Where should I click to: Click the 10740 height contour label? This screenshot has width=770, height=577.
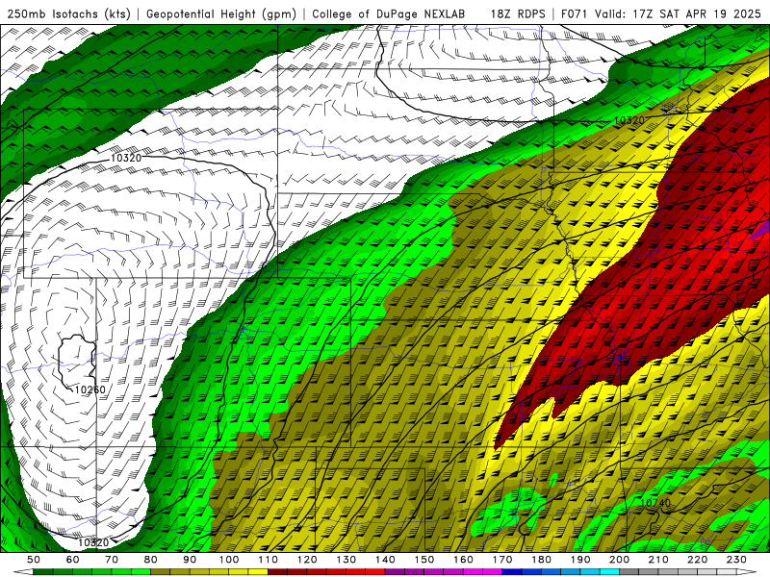tap(655, 503)
